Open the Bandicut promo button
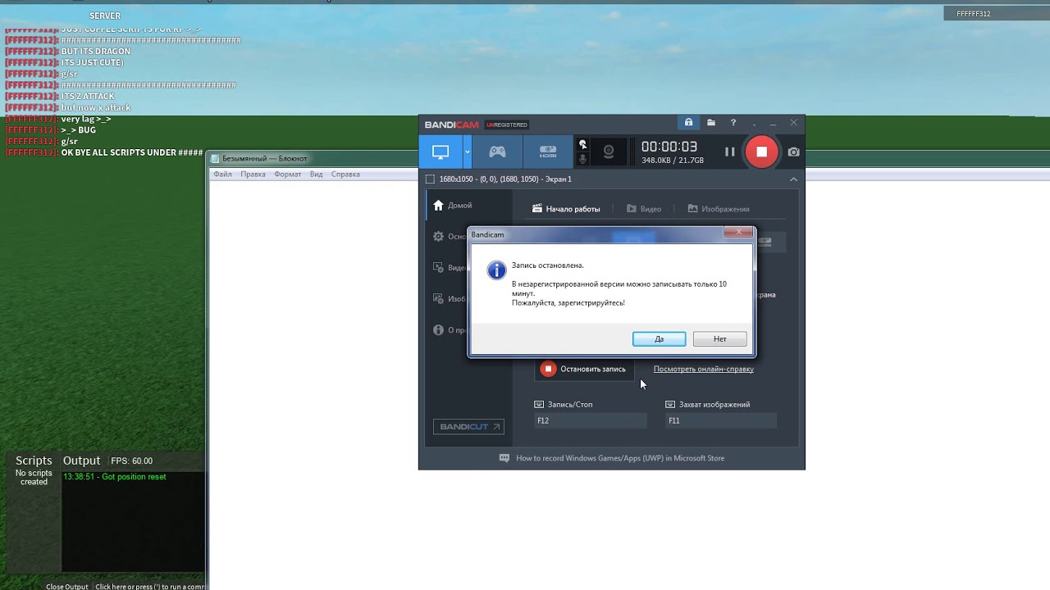 click(x=468, y=427)
